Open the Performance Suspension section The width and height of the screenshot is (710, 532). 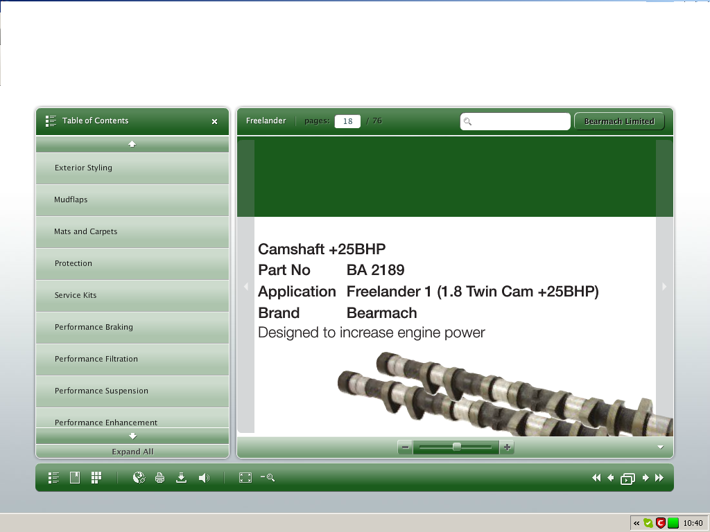click(132, 391)
